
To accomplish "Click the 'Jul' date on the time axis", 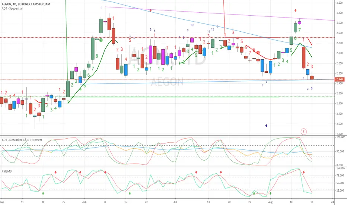I will click(175, 202).
